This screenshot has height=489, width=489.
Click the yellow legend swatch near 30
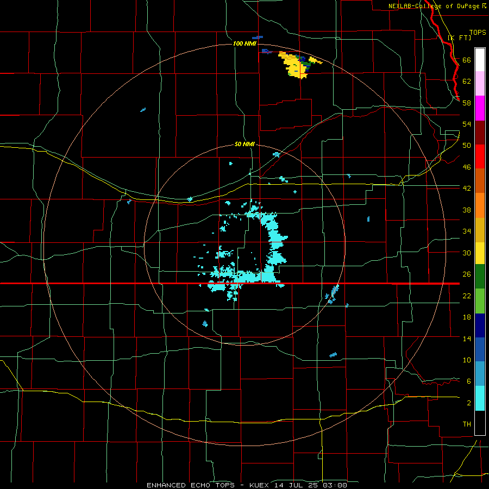coord(480,253)
